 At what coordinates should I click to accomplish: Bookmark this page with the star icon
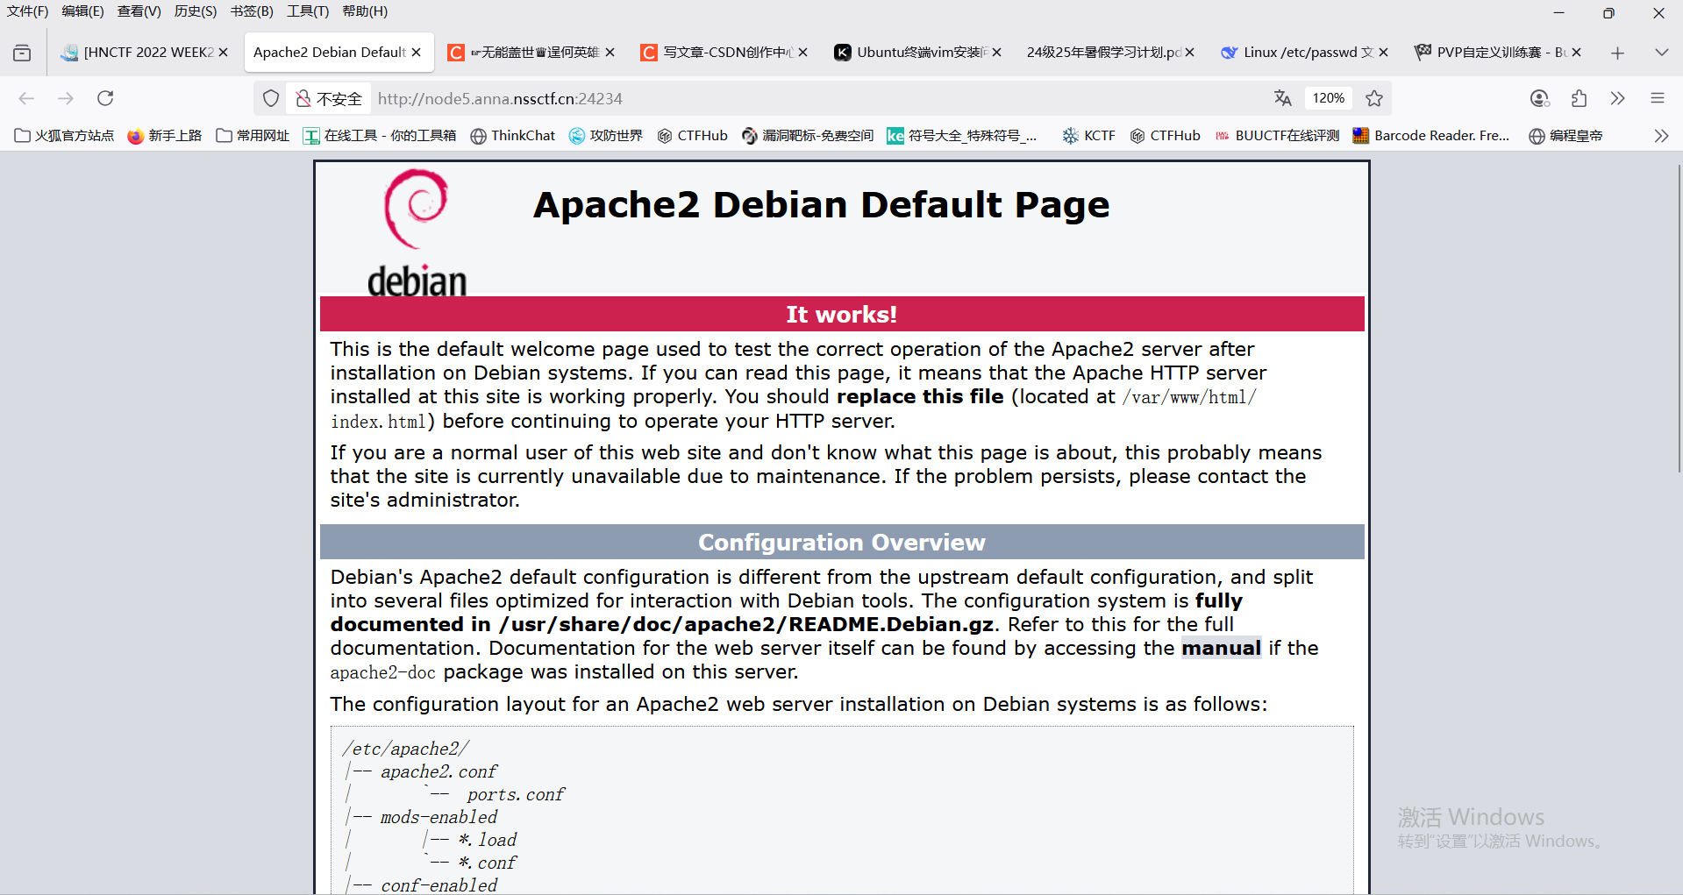coord(1374,98)
